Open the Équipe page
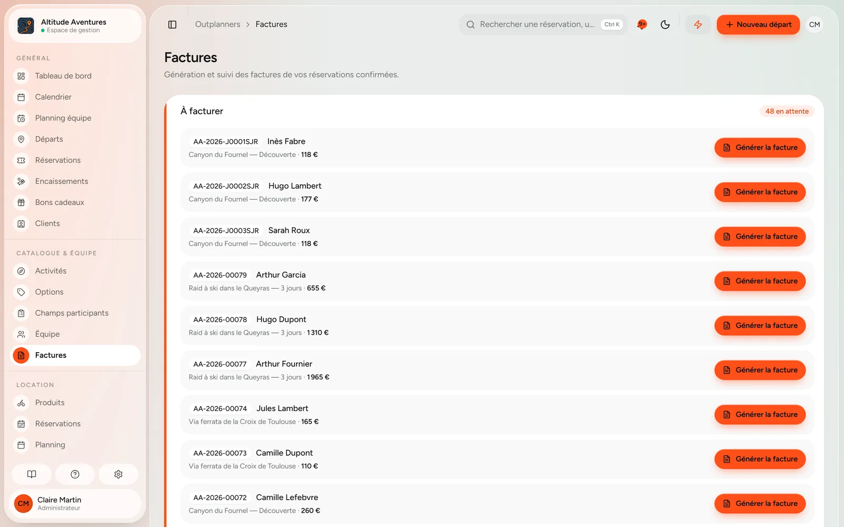 pos(75,334)
